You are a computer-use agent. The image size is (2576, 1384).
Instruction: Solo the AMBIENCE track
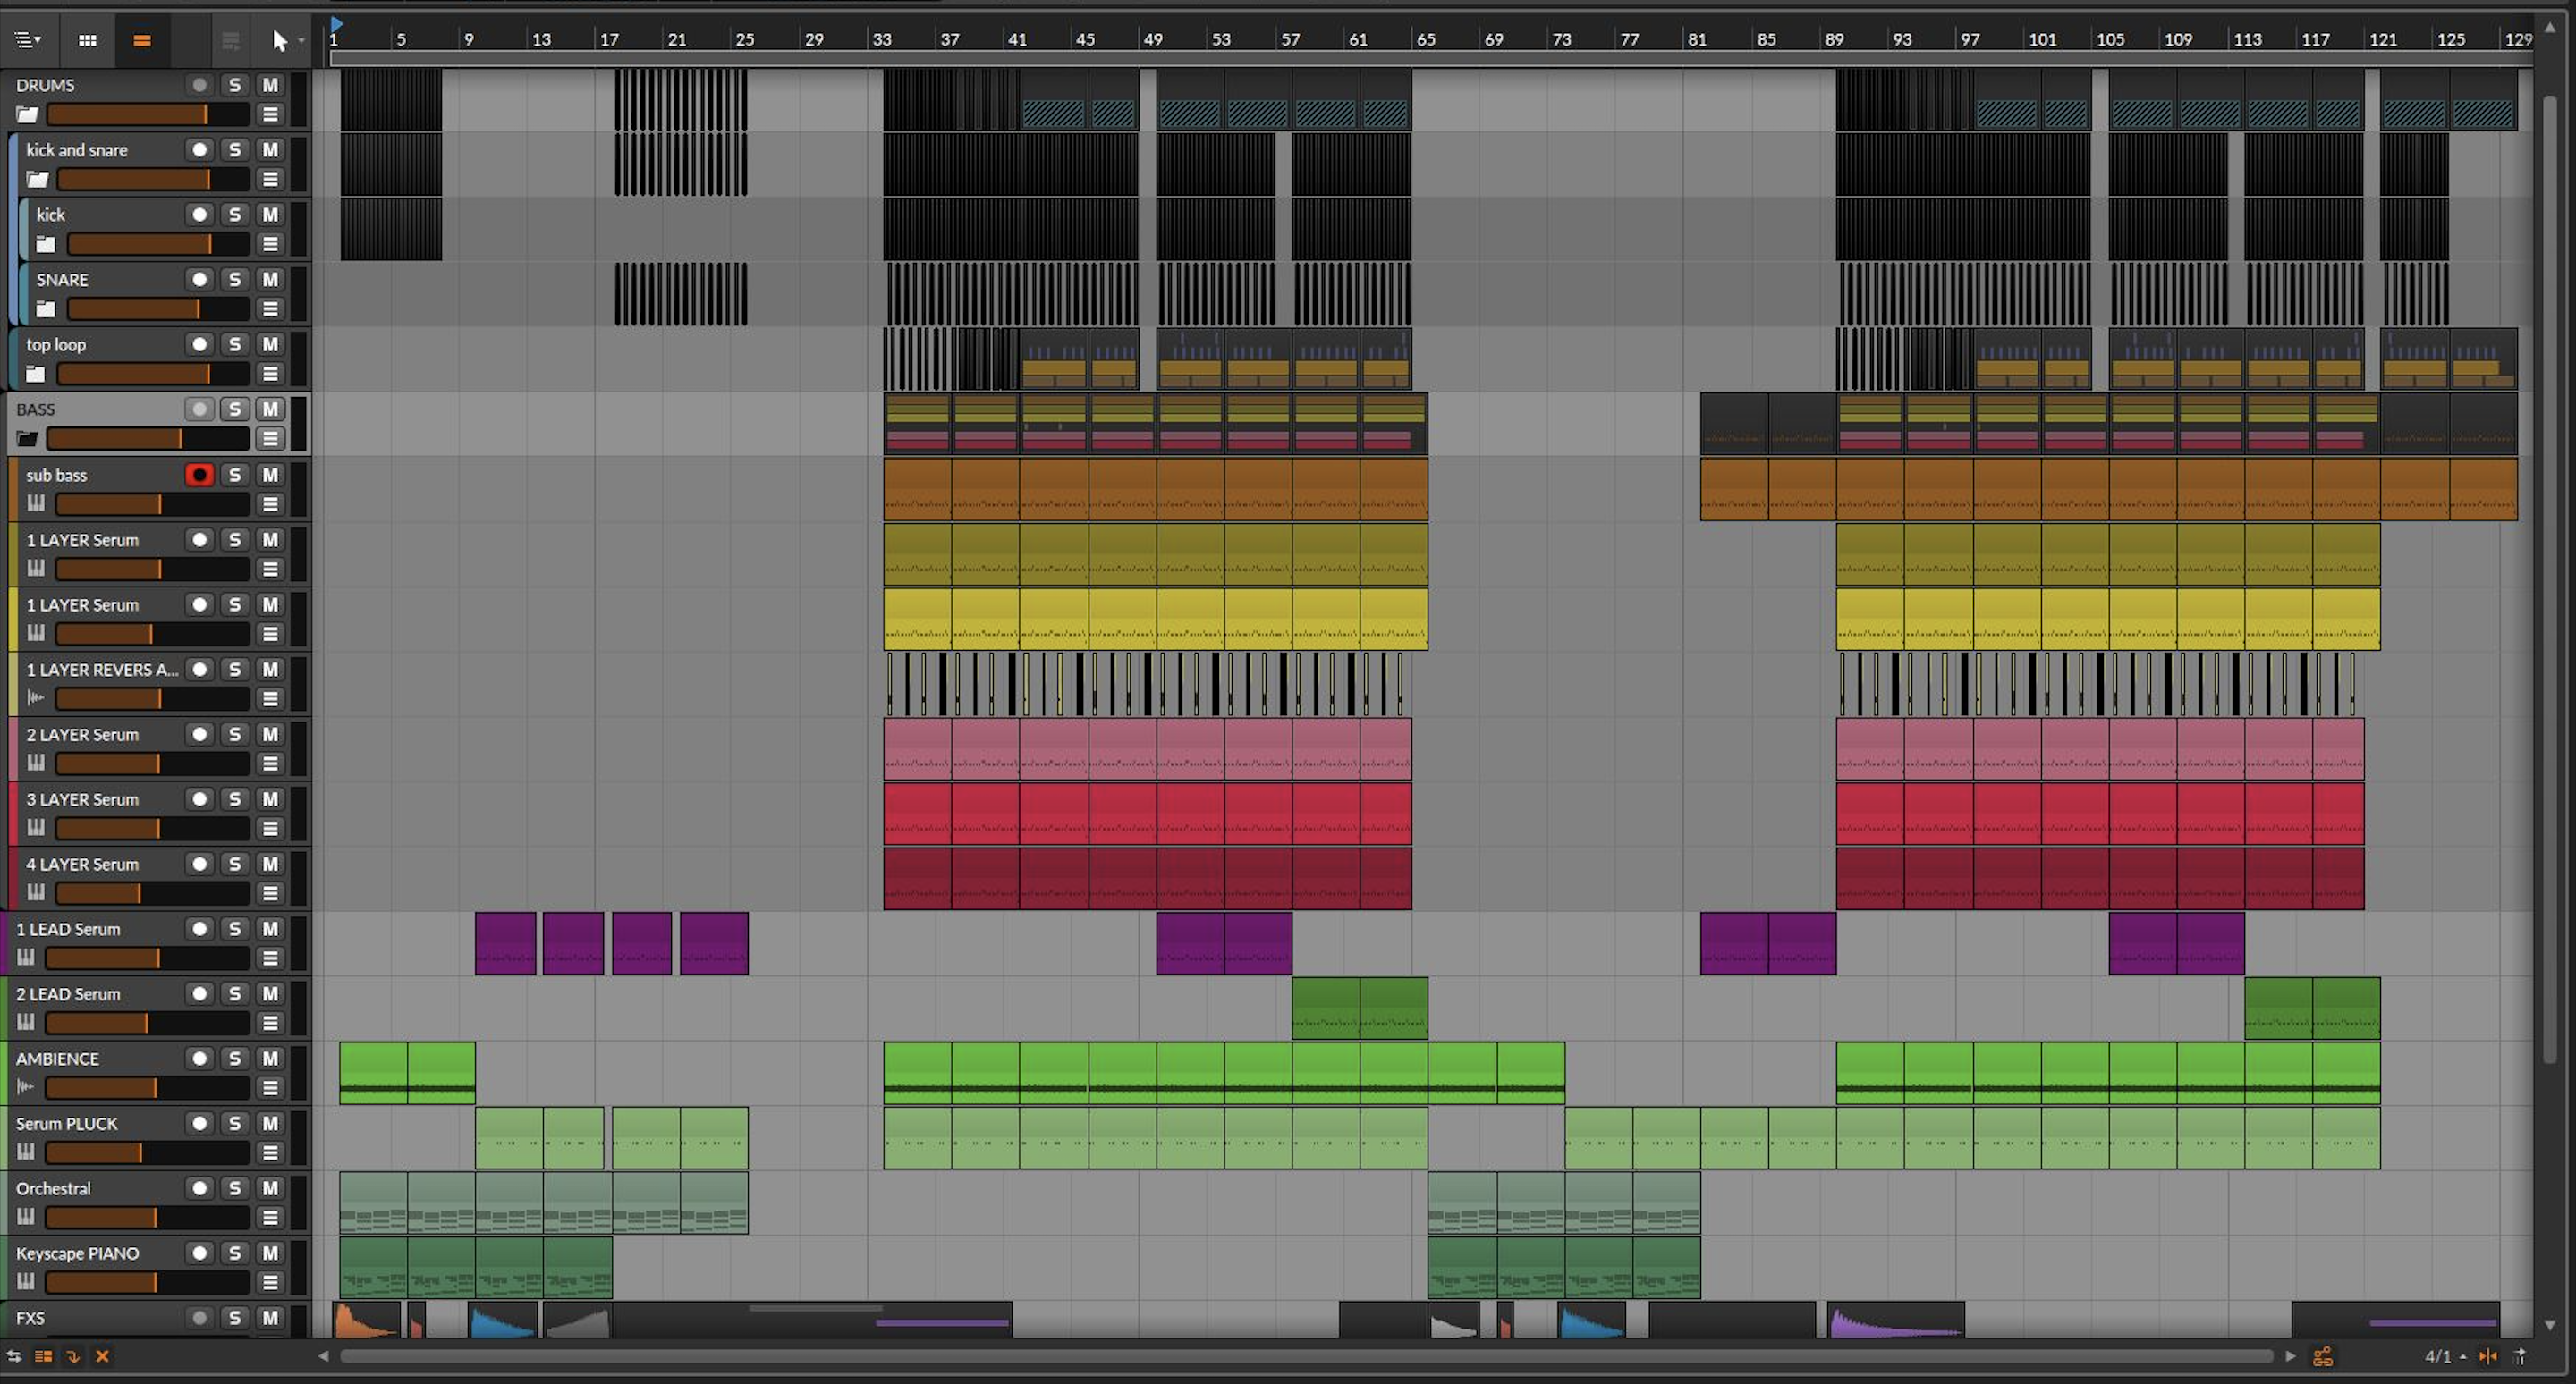click(235, 1059)
